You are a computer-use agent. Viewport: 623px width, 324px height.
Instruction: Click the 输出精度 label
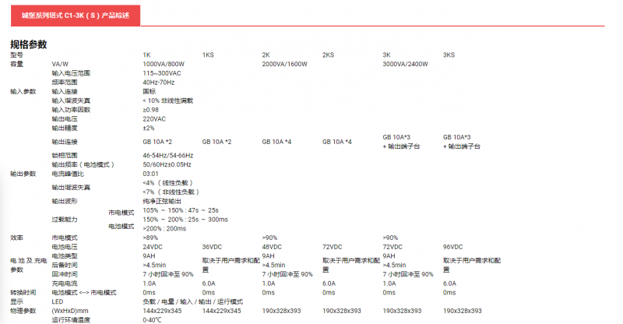coord(65,128)
